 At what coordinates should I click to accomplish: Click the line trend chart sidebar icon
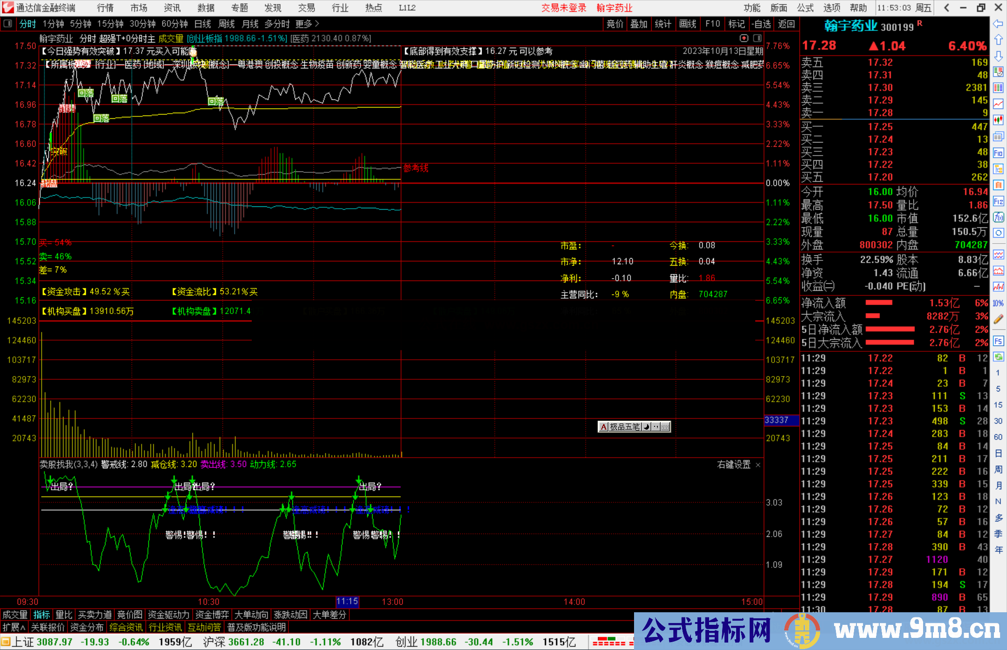click(x=998, y=103)
